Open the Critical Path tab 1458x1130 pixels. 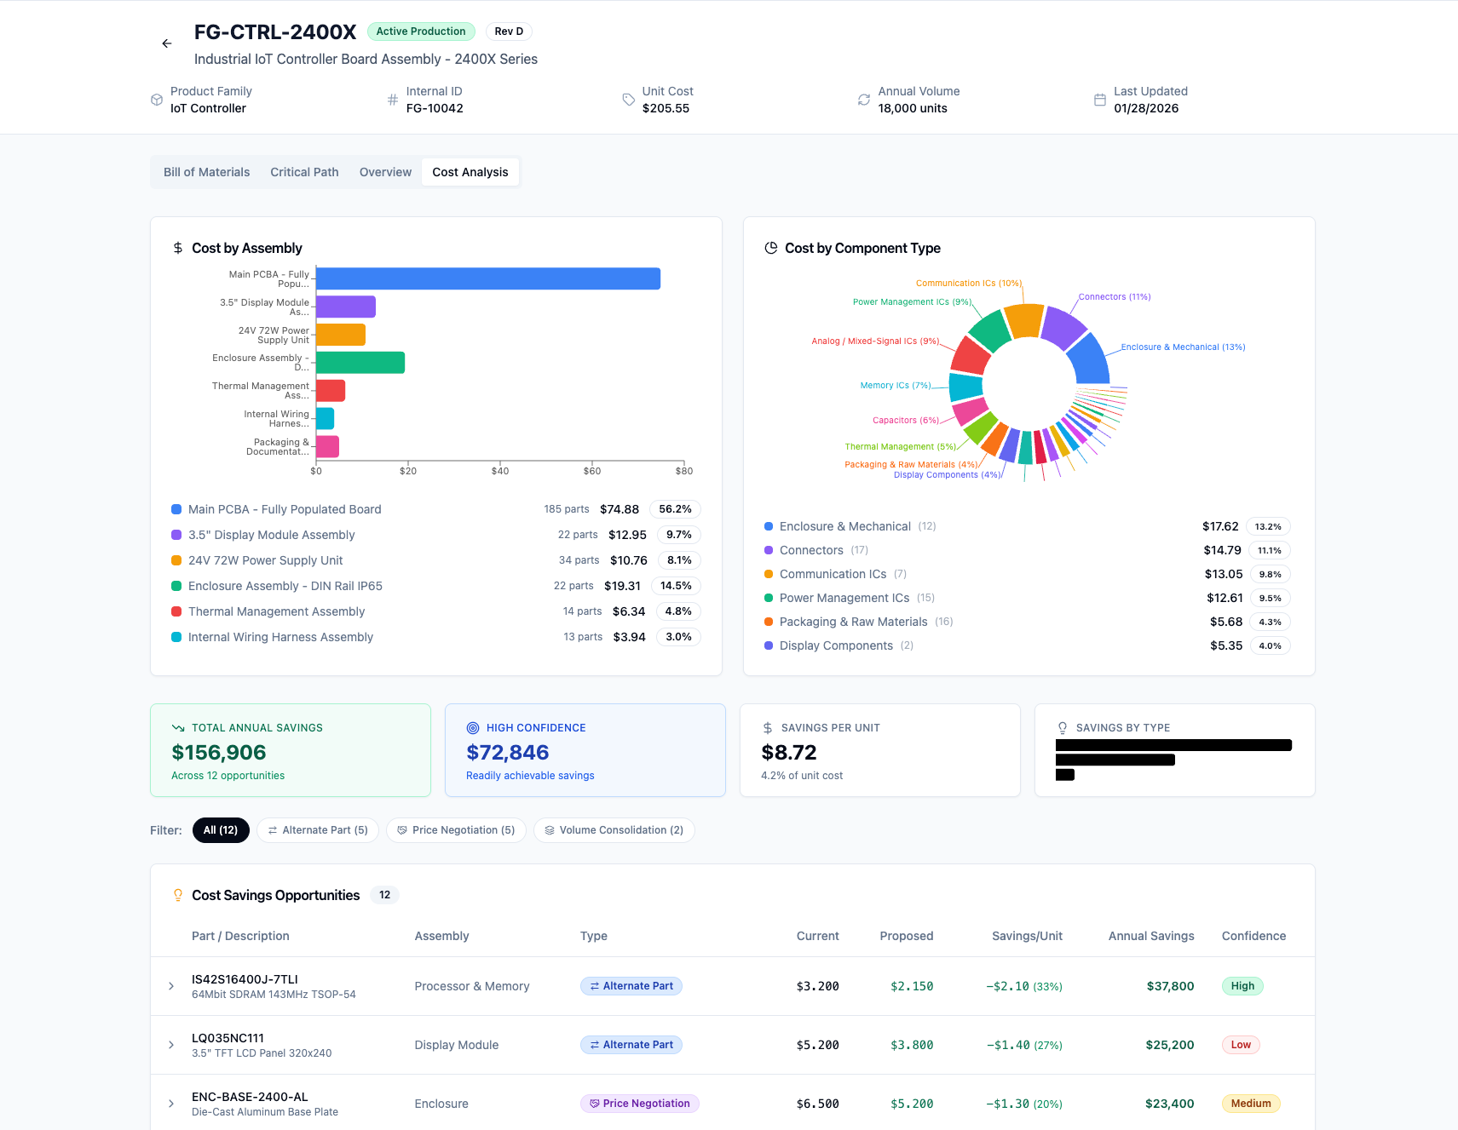[304, 172]
